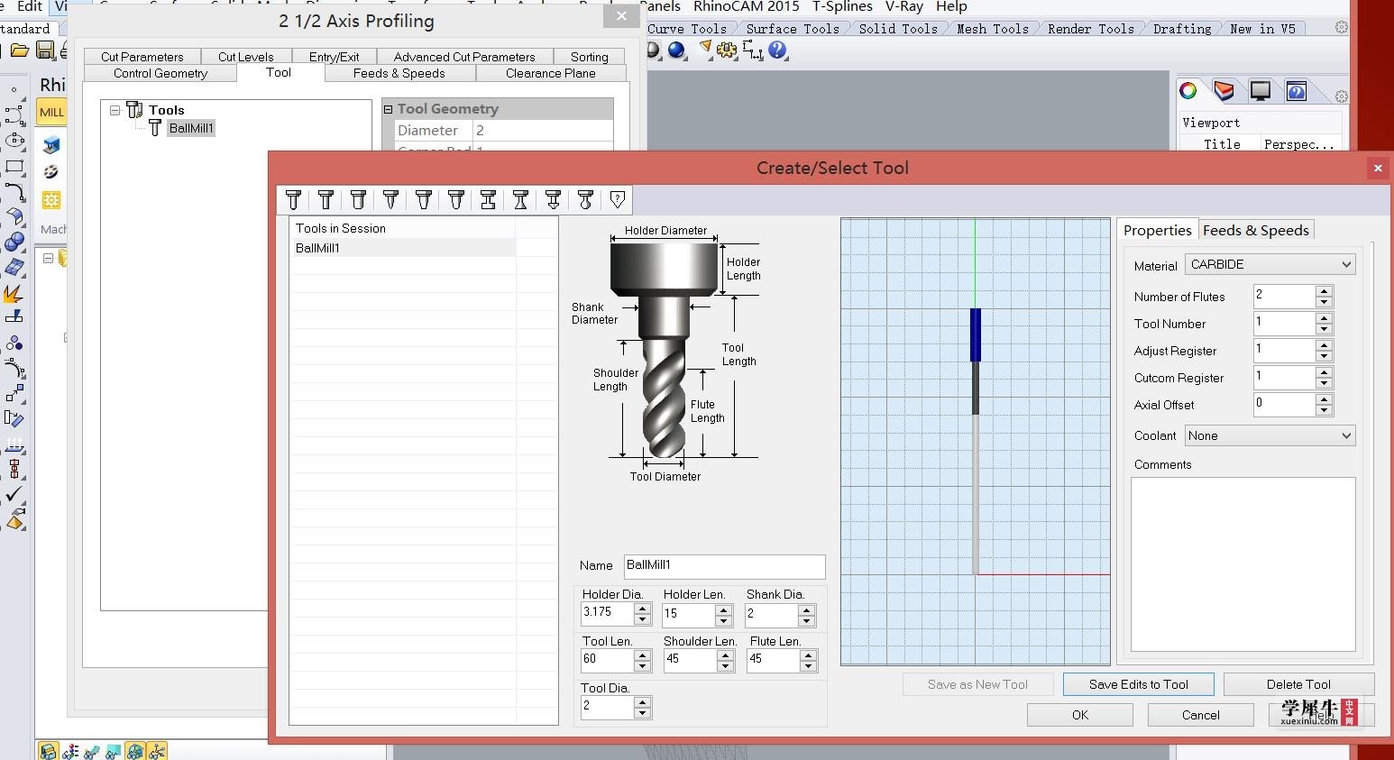Screen dimensions: 1394x760
Task: Click Save Edits to Tool button
Action: pyautogui.click(x=1138, y=684)
